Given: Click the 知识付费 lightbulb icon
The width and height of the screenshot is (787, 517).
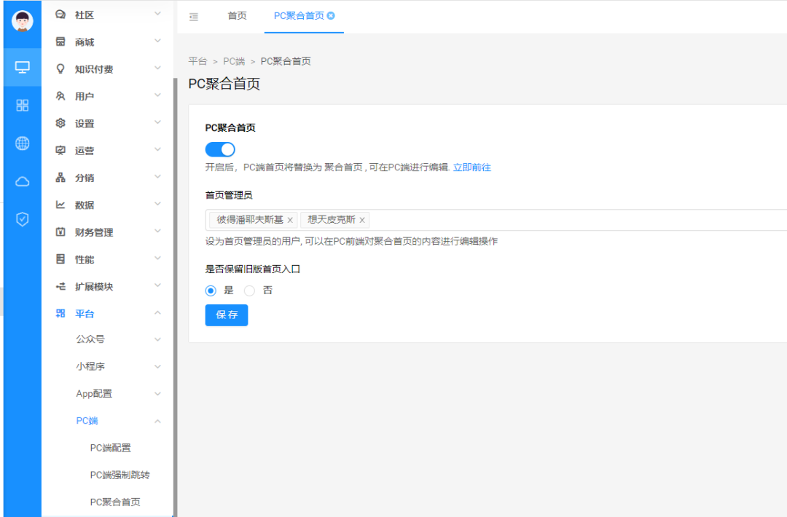Looking at the screenshot, I should coord(60,68).
